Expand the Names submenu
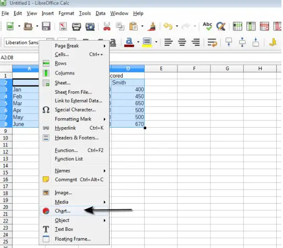283x248 pixels. coord(74,170)
